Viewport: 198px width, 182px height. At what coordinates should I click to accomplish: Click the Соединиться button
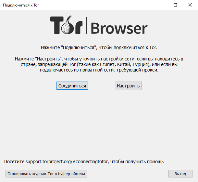72,86
